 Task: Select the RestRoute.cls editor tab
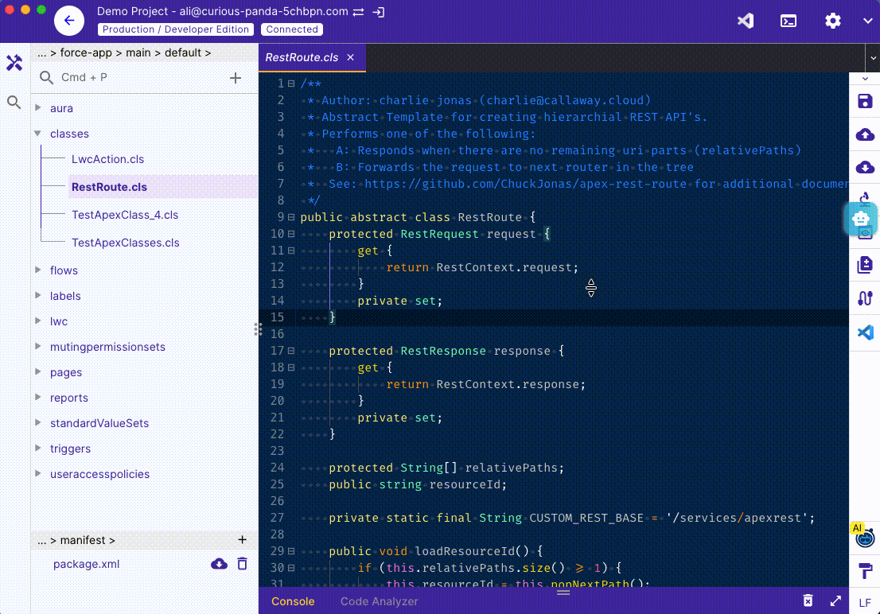(302, 57)
